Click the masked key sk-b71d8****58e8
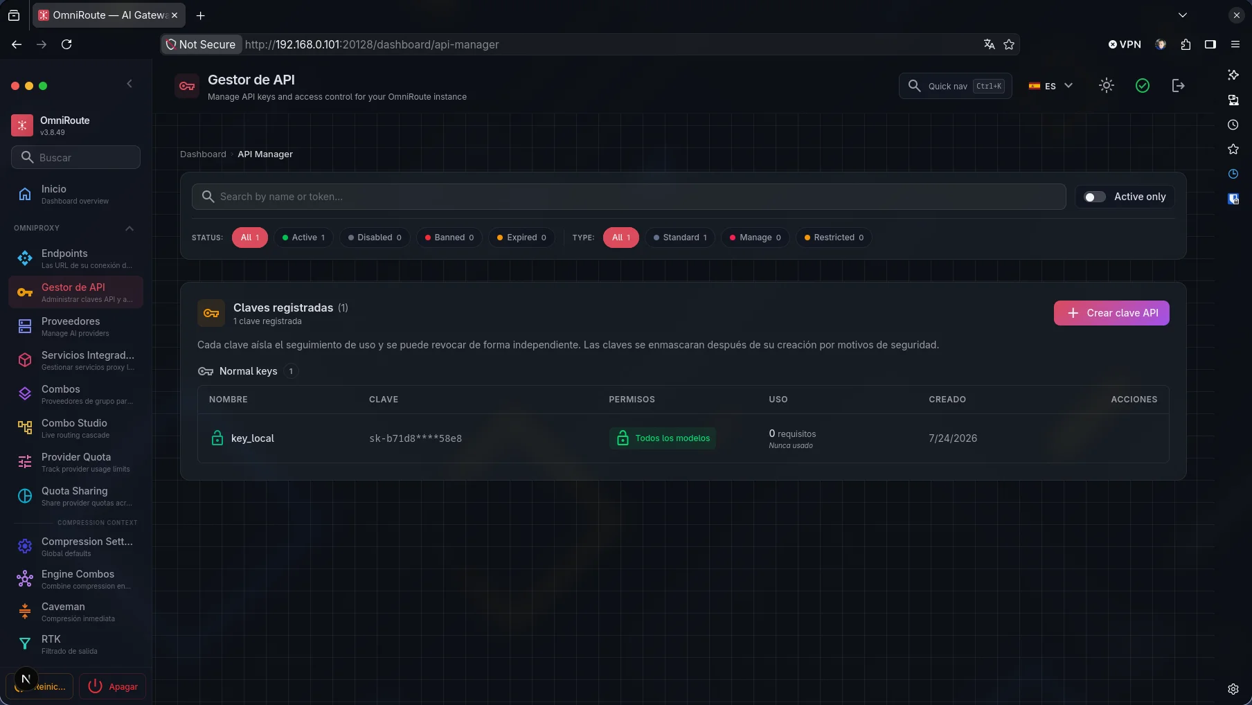This screenshot has height=705, width=1252. click(415, 438)
